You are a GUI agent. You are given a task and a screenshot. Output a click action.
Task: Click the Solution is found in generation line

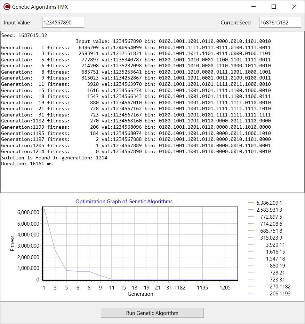click(x=54, y=158)
